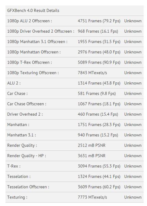This screenshot has width=147, height=206.
Task: Click the 7773 MTexels/s Texturing result
Action: (92, 197)
